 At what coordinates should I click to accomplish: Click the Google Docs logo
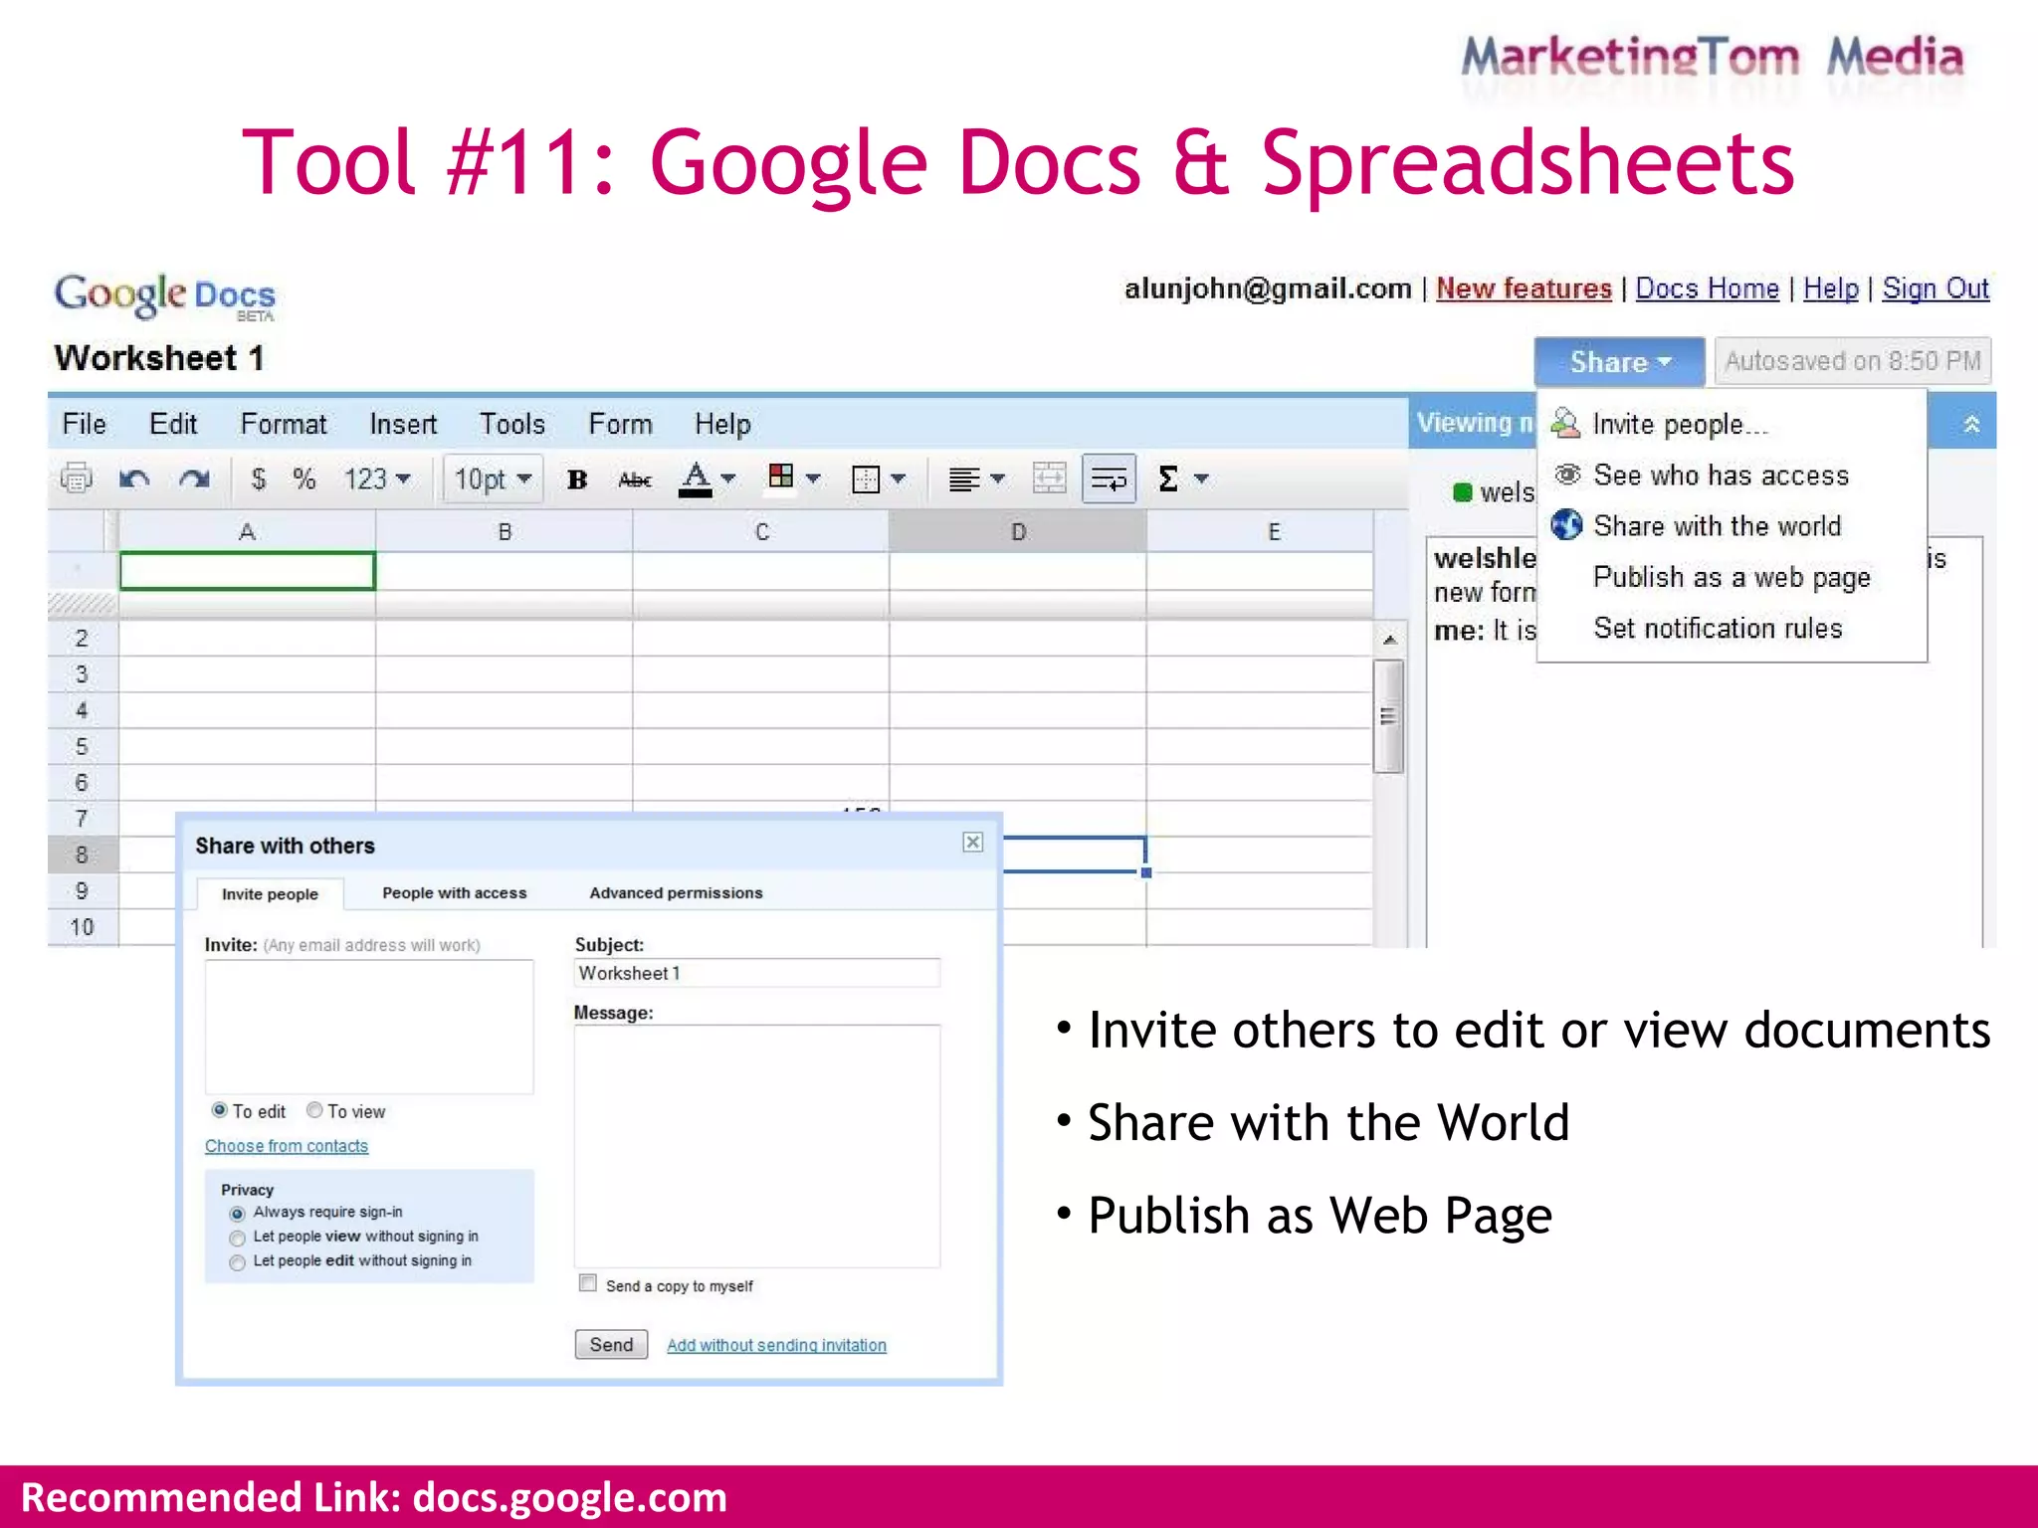click(x=164, y=296)
